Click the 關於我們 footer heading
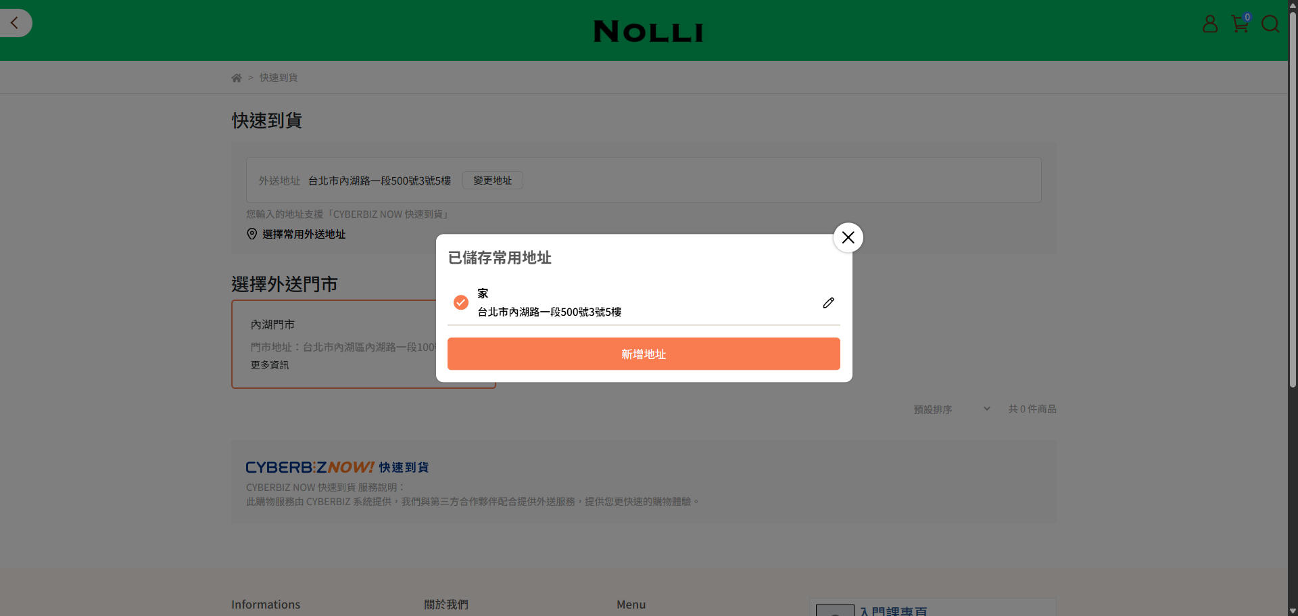1298x616 pixels. (x=446, y=605)
